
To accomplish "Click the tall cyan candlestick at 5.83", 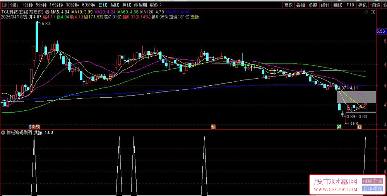I will tap(37, 37).
